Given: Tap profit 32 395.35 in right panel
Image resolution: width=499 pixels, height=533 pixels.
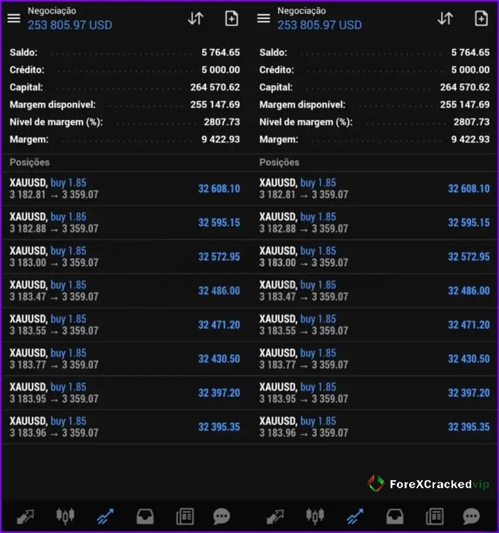Looking at the screenshot, I should tap(468, 427).
